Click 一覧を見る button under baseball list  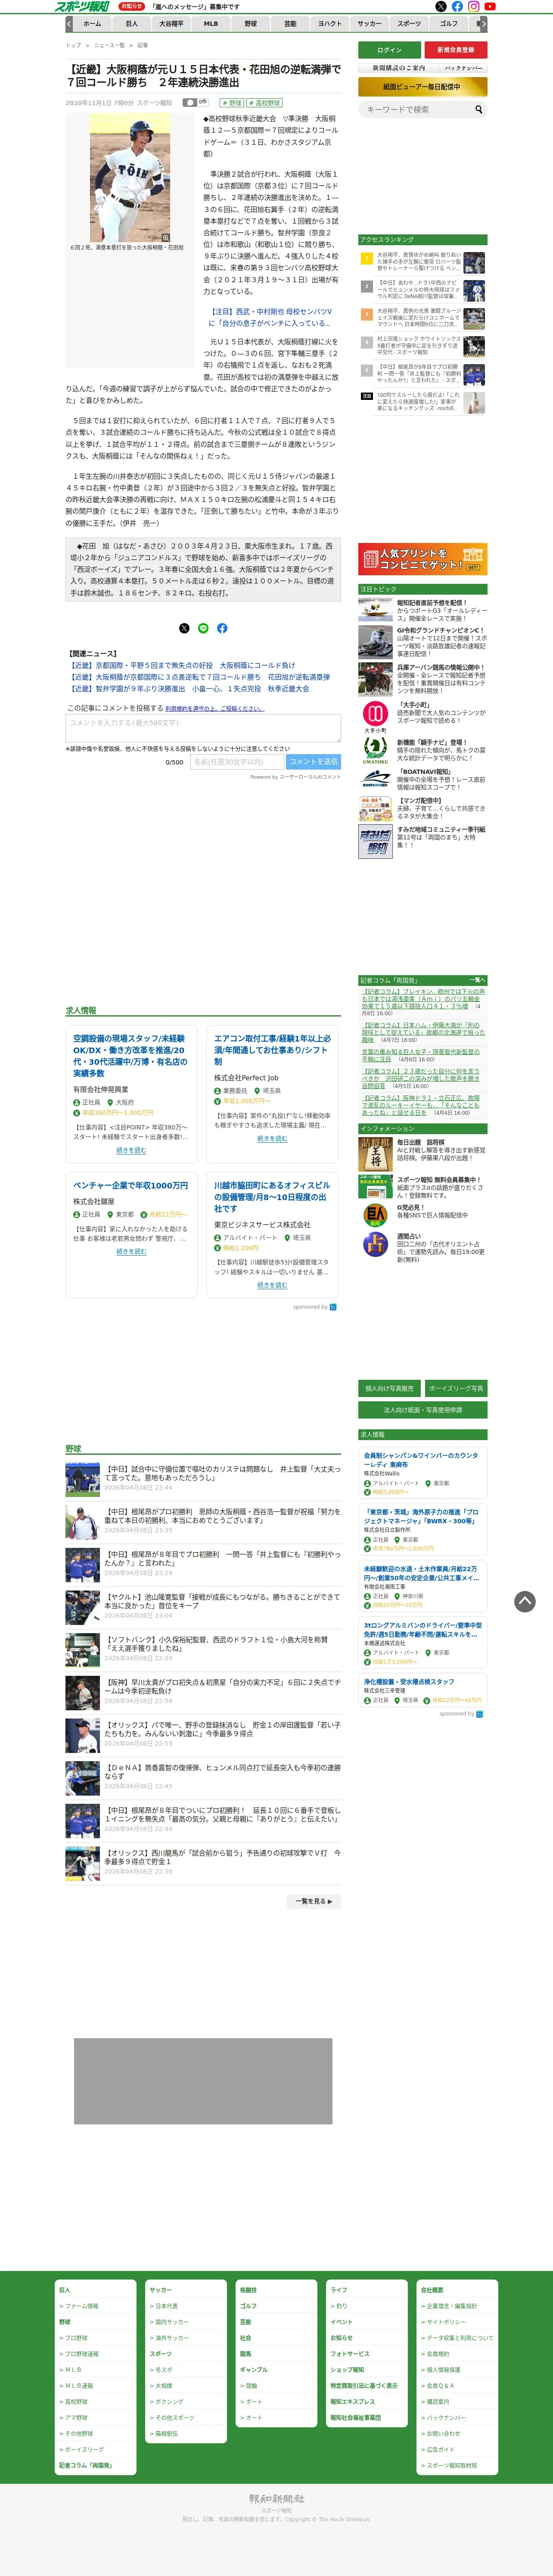pos(313,1901)
